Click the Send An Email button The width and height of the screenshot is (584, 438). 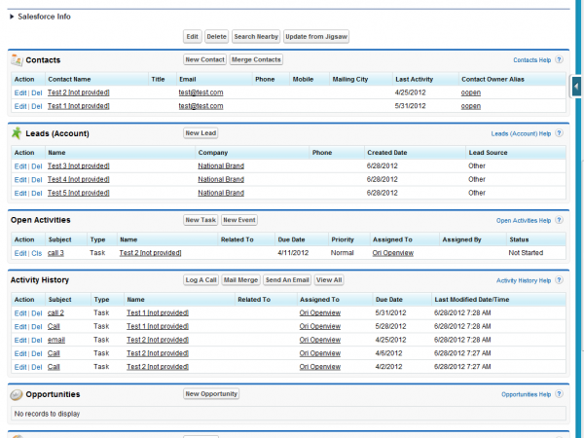(287, 280)
